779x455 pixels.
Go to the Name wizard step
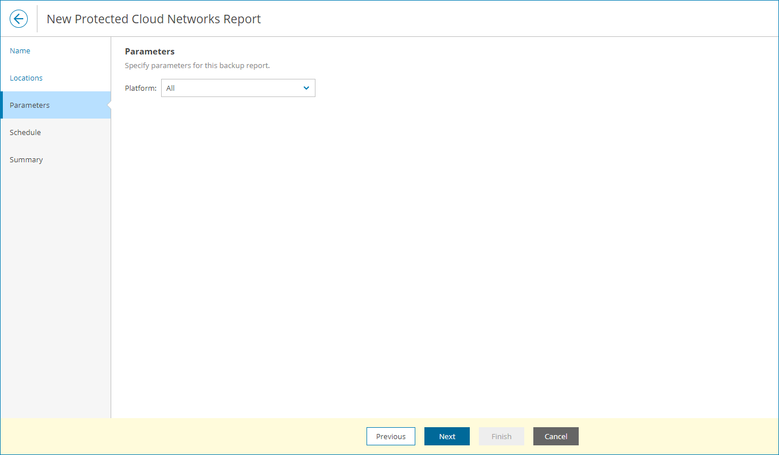[x=20, y=50]
